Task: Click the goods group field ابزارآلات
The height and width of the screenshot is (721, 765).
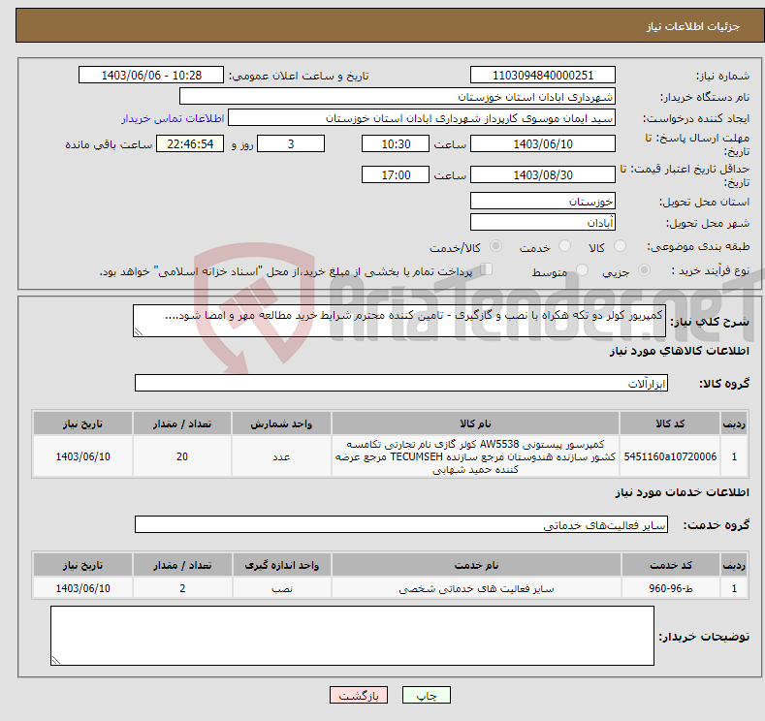Action: [x=401, y=383]
